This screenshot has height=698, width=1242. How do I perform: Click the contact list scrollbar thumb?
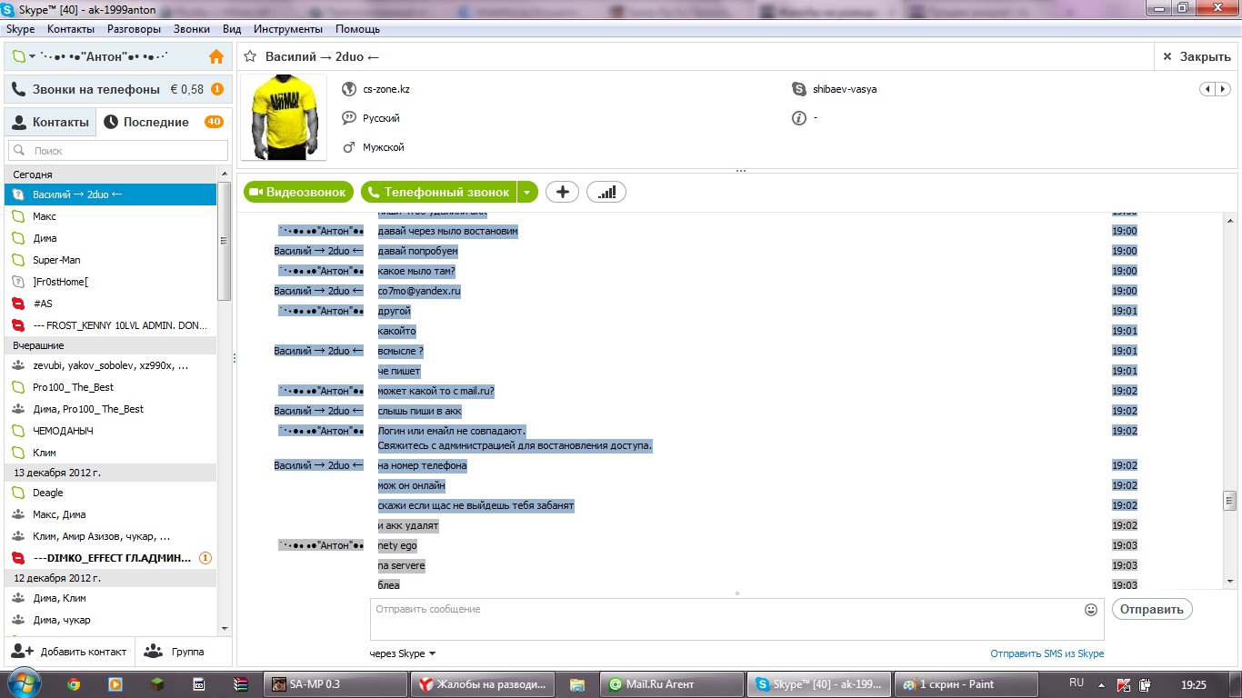[225, 241]
